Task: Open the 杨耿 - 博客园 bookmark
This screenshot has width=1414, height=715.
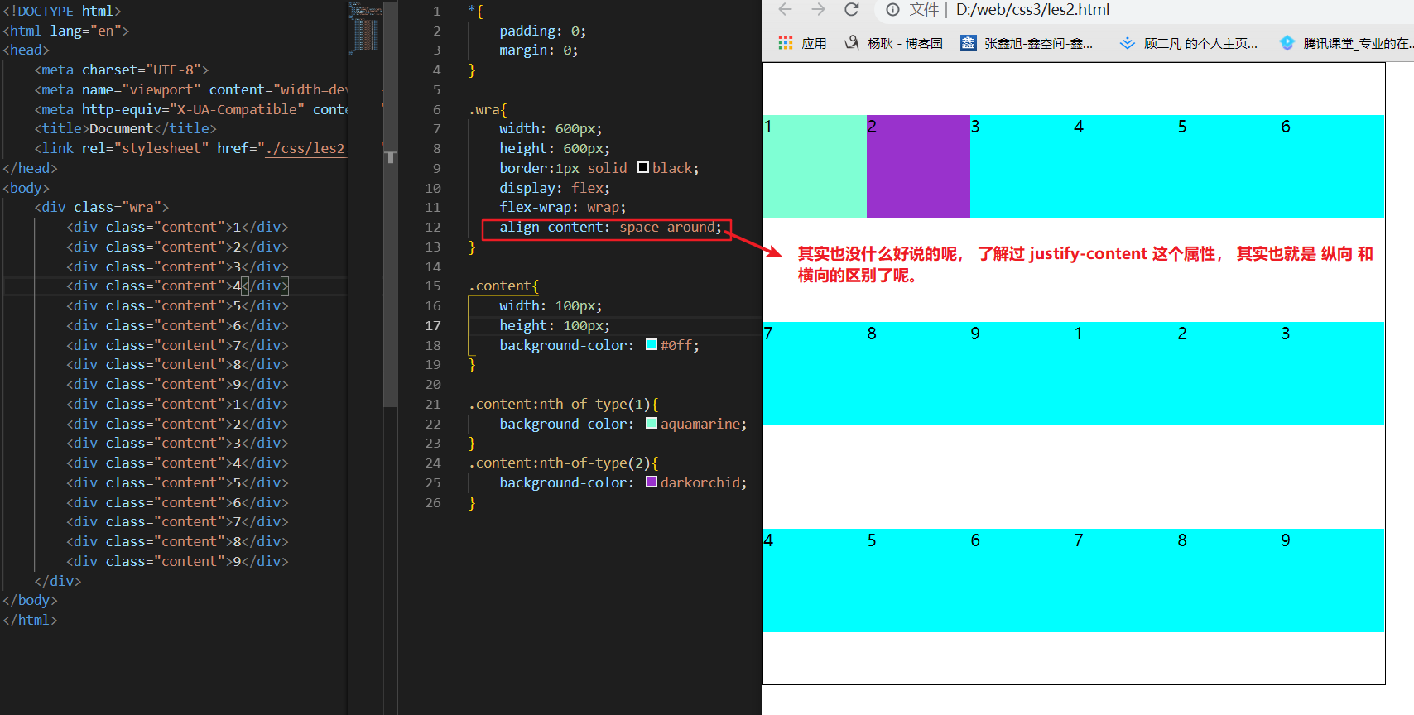Action: coord(894,43)
